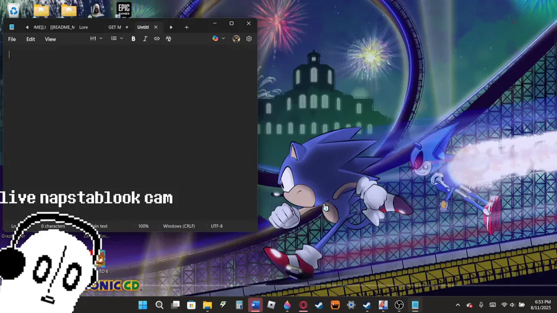This screenshot has width=557, height=313.
Task: Expand the list style dropdown
Action: coord(117,39)
